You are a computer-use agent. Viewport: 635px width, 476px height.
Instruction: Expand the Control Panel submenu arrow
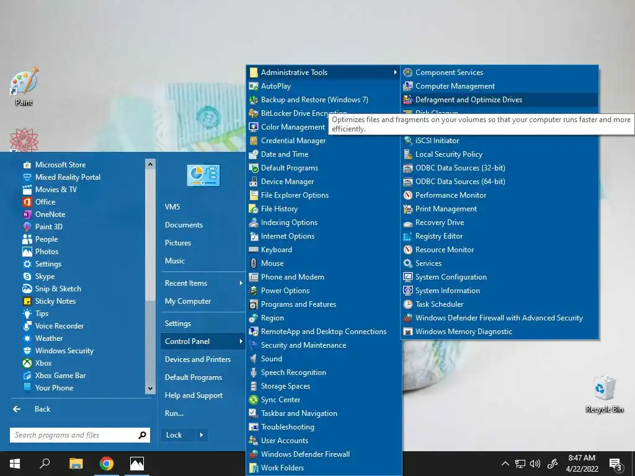(x=241, y=342)
